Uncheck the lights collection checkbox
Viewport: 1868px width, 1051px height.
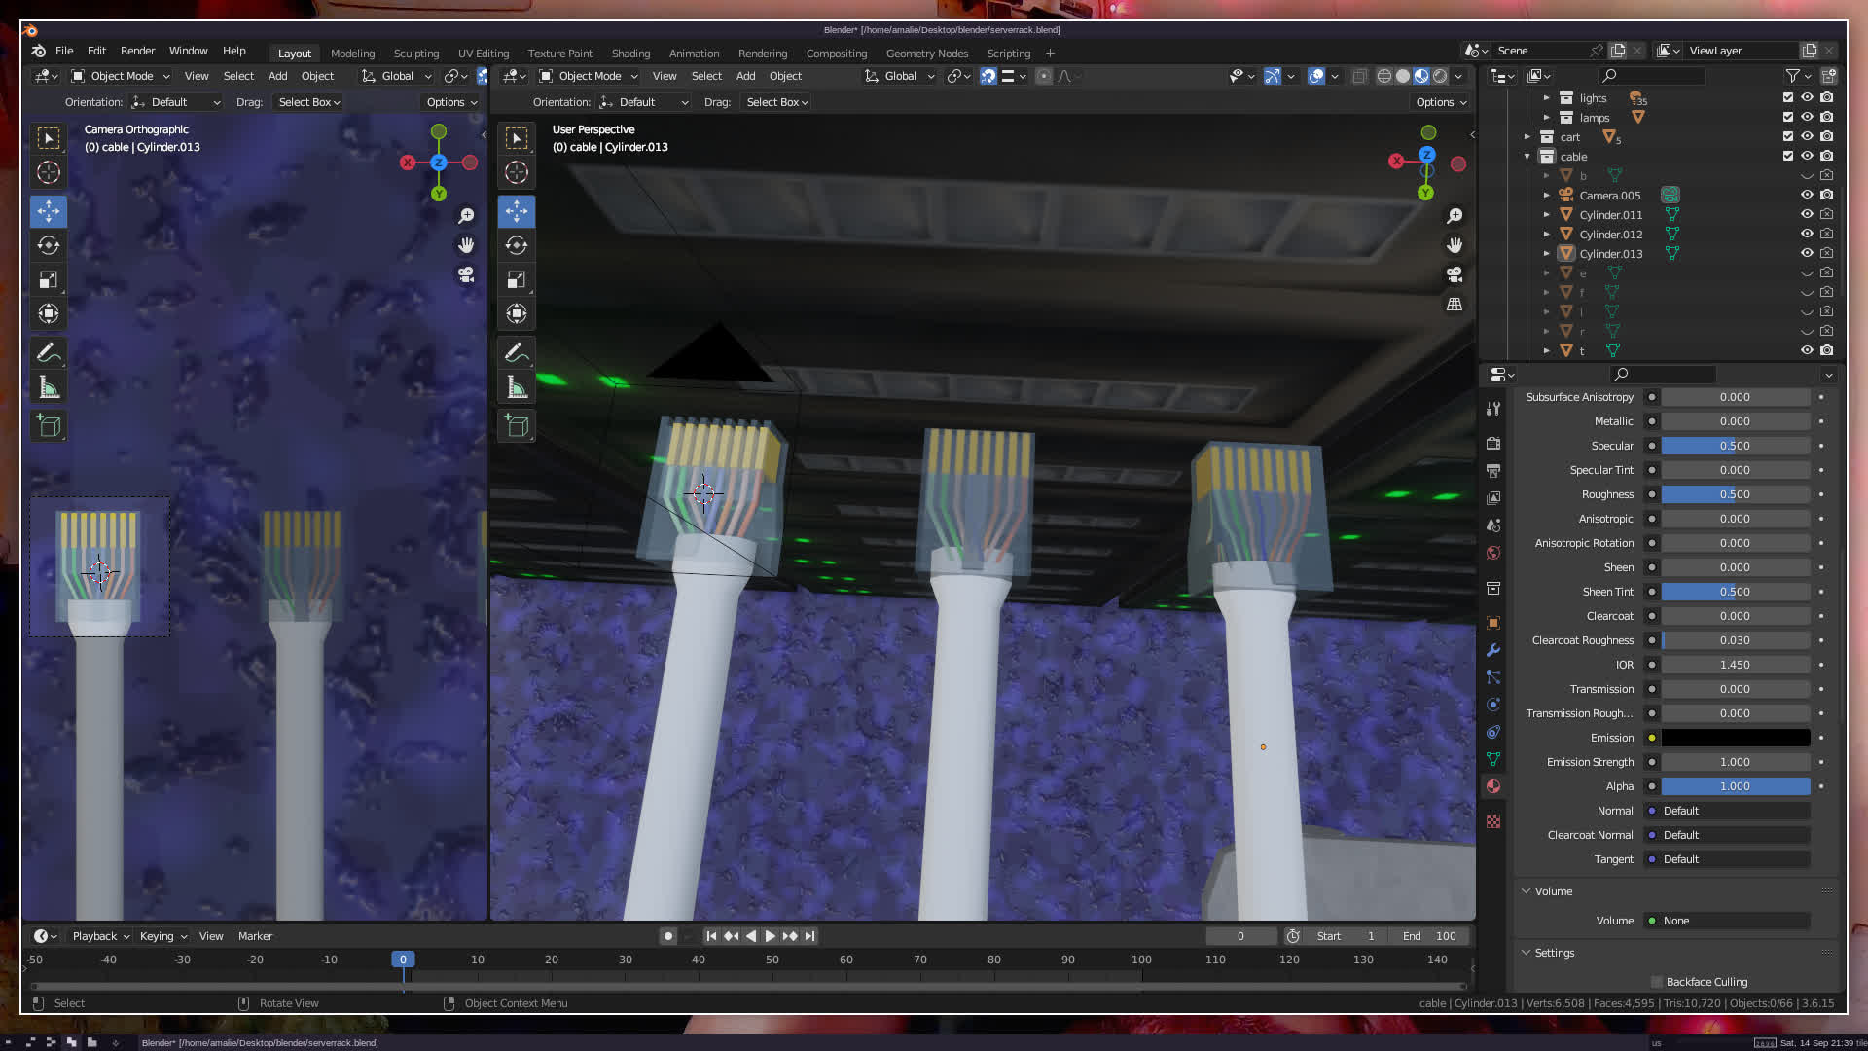tap(1787, 97)
